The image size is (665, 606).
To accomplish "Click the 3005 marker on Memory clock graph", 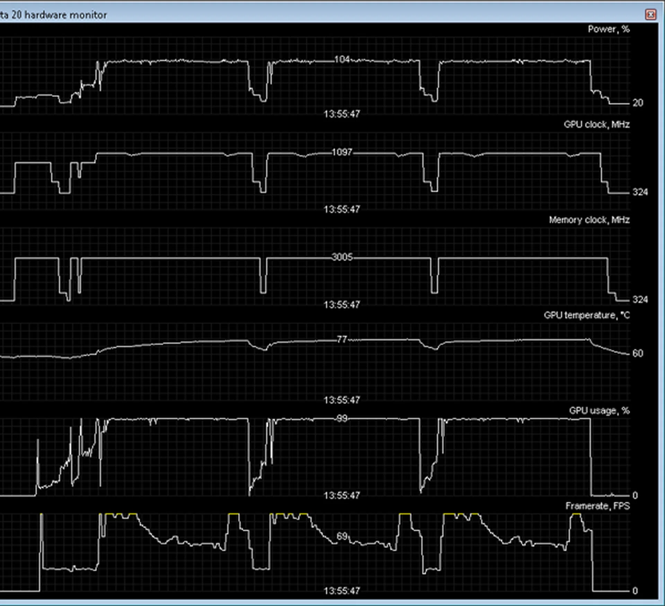I will tap(342, 257).
